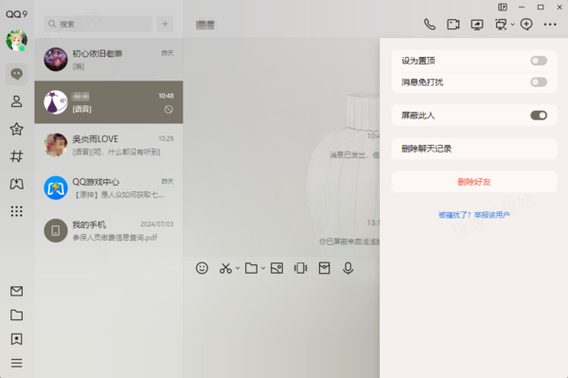The height and width of the screenshot is (378, 568).
Task: Click the red 删除好友 button
Action: [474, 182]
